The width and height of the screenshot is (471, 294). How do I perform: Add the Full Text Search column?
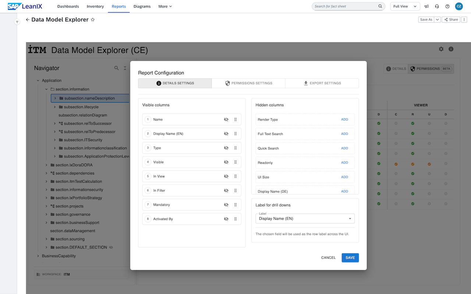(344, 134)
